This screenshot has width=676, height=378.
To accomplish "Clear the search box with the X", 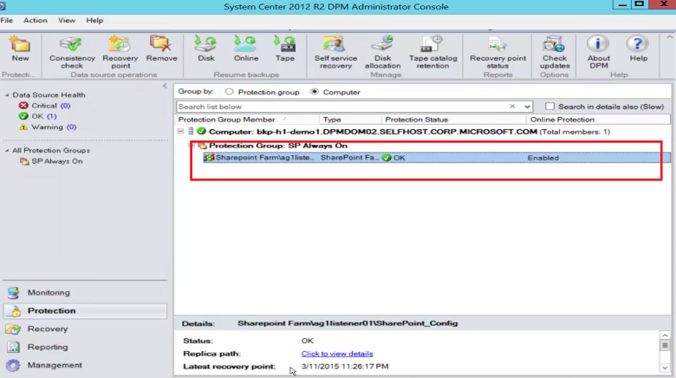I will (512, 106).
